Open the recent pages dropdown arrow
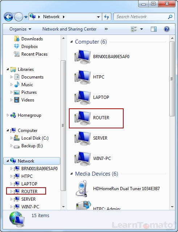 [x=26, y=17]
